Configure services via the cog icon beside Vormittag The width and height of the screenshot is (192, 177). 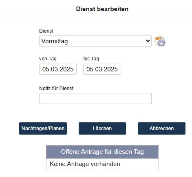(160, 41)
